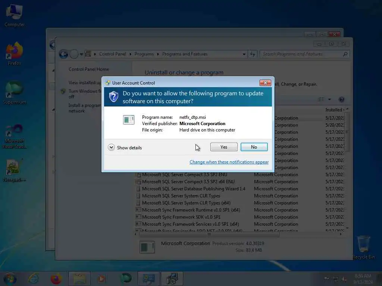Open address bar history dropdown arrow
382x286 pixels.
[x=244, y=54]
